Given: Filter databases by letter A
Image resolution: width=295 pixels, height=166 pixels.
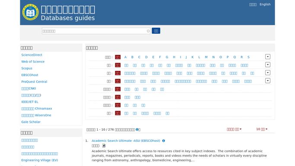Looking at the screenshot, I should coord(125,57).
